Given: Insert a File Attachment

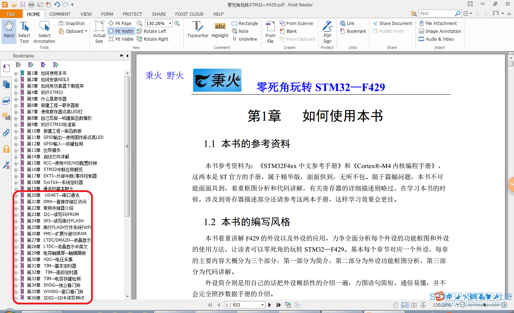Looking at the screenshot, I should 438,23.
